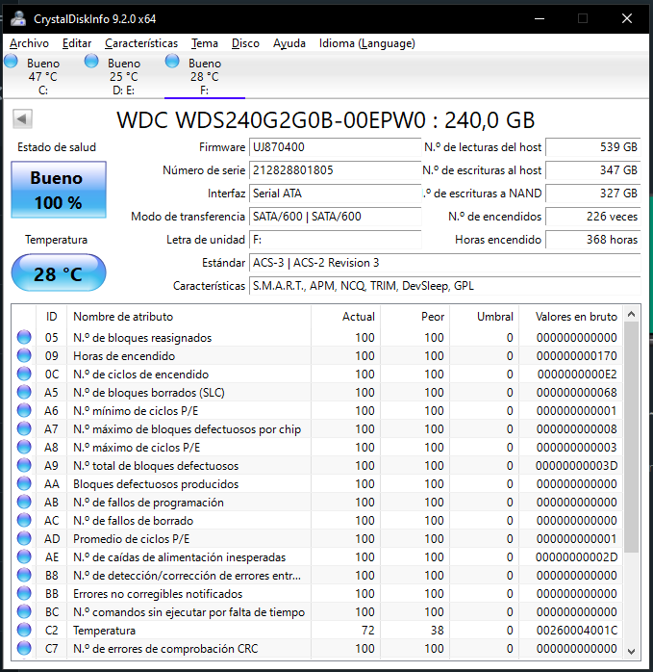Viewport: 653px width, 672px height.
Task: Click status orb of attribute 09 row
Action: 24,355
